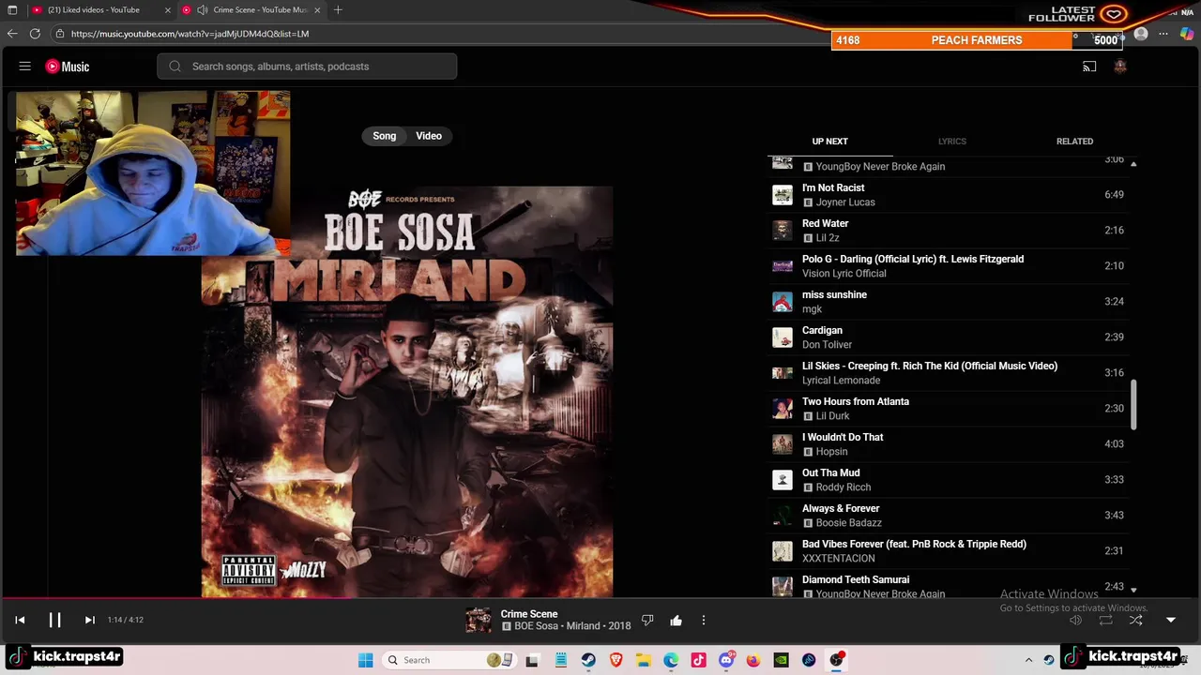Play Polo G - Darling from the queue
Viewport: 1201px width, 675px height.
(948, 266)
